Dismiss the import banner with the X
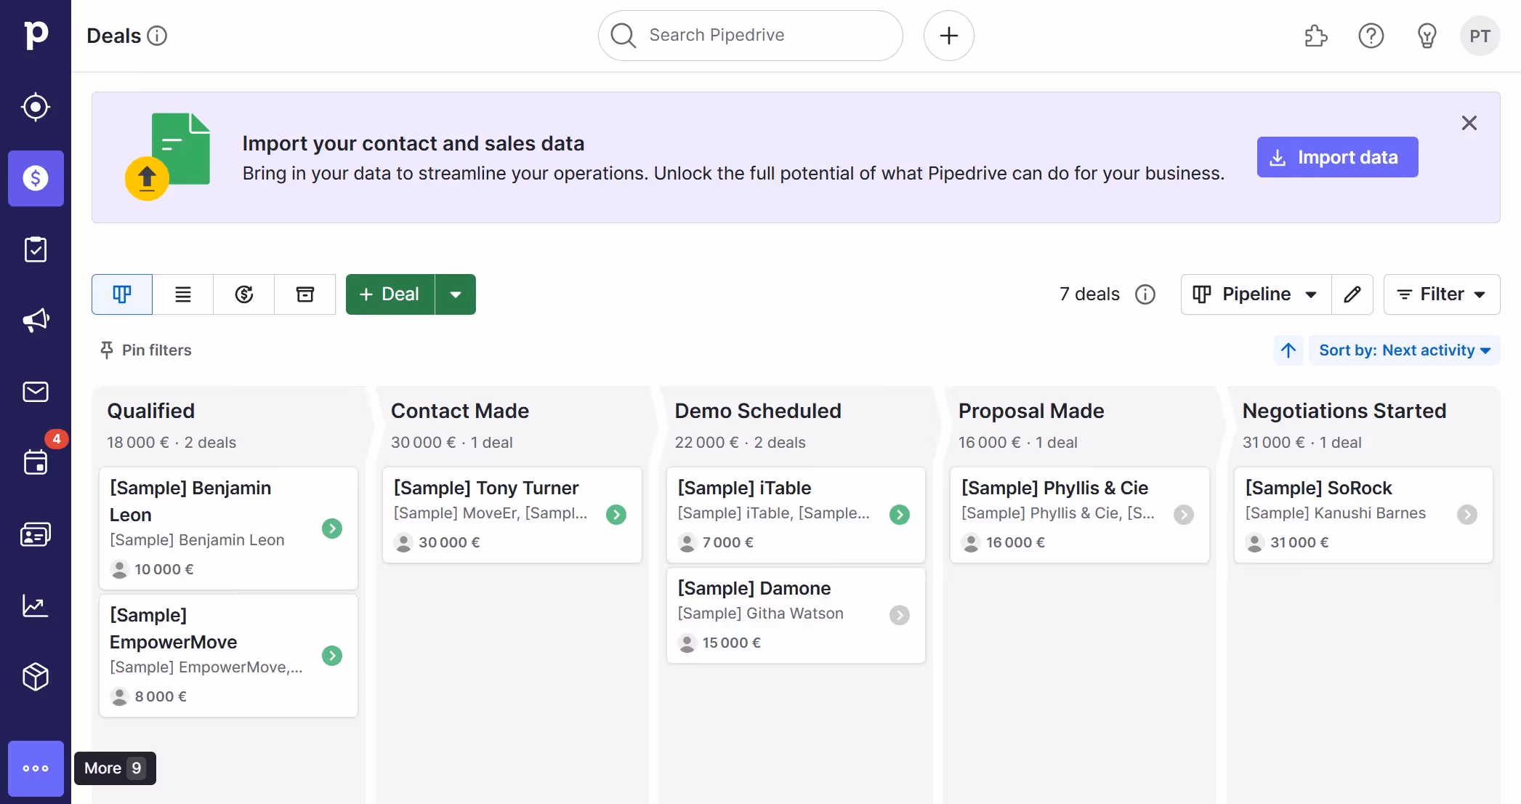This screenshot has height=804, width=1521. pos(1469,123)
